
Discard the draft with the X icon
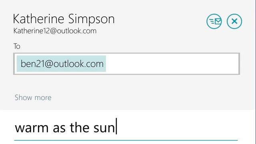tap(234, 21)
